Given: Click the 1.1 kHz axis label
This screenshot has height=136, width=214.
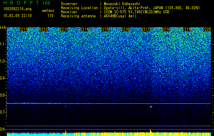Looking at the screenshot, I should 3,44.
